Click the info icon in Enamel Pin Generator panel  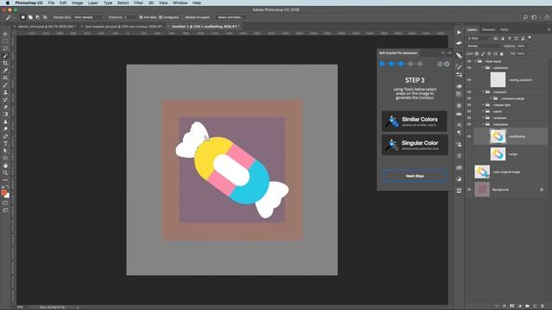click(x=447, y=64)
